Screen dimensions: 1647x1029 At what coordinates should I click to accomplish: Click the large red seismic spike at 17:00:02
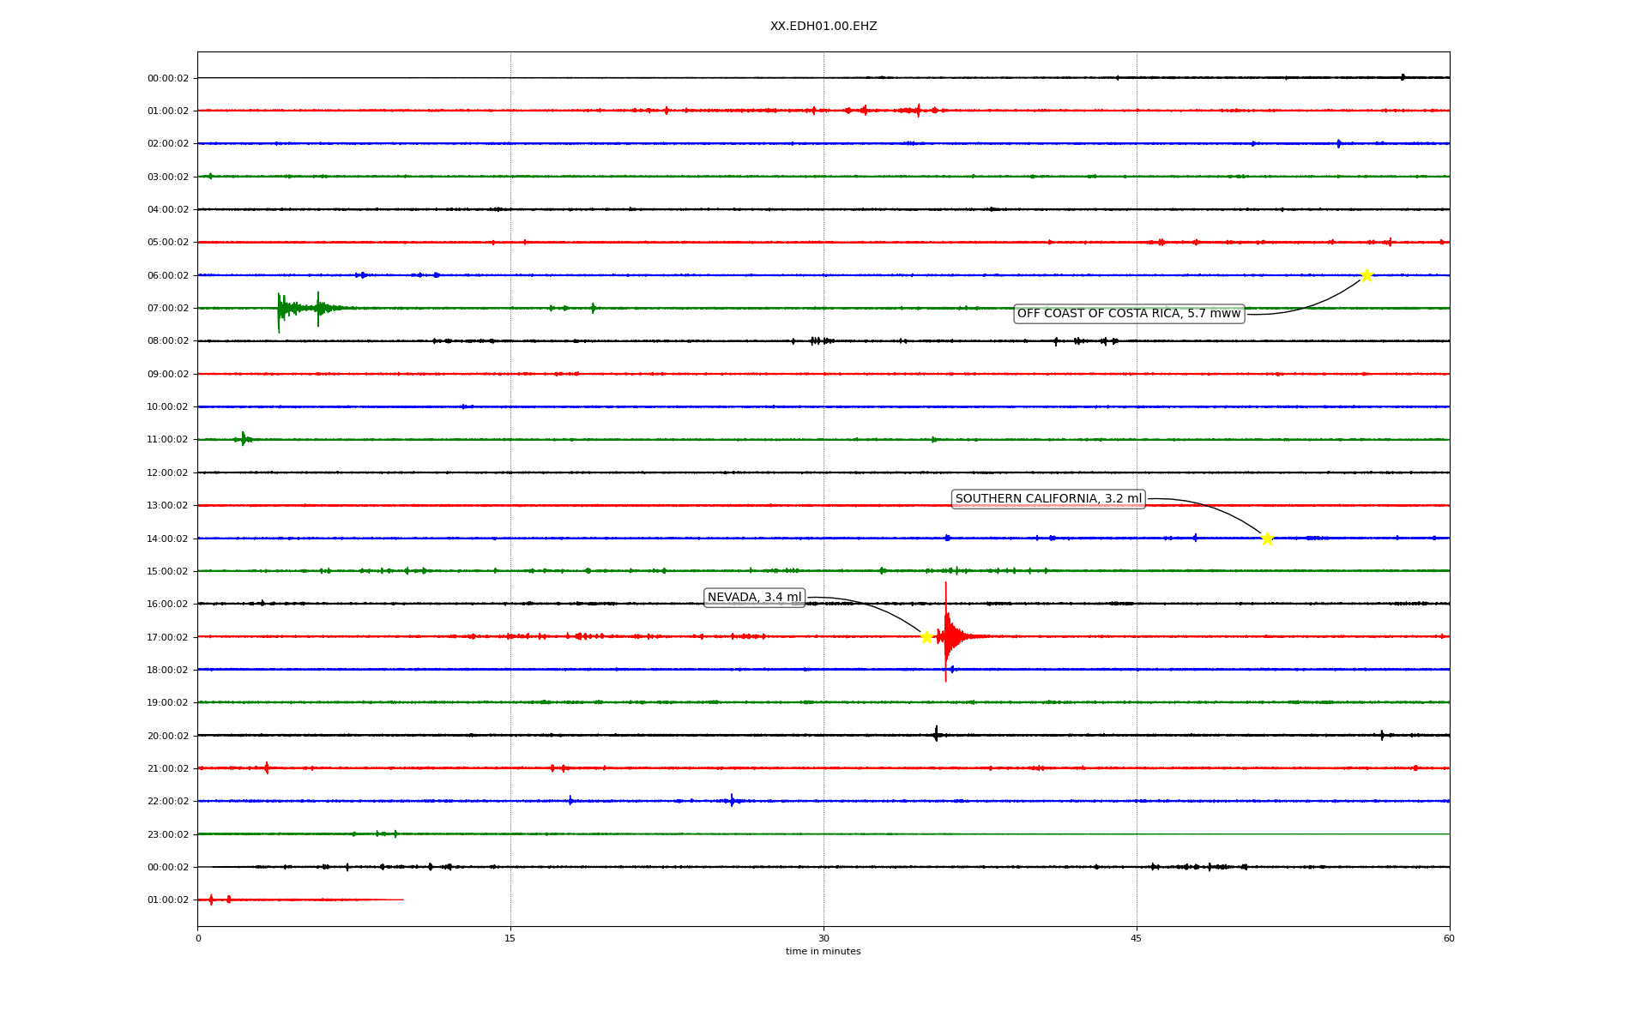946,636
